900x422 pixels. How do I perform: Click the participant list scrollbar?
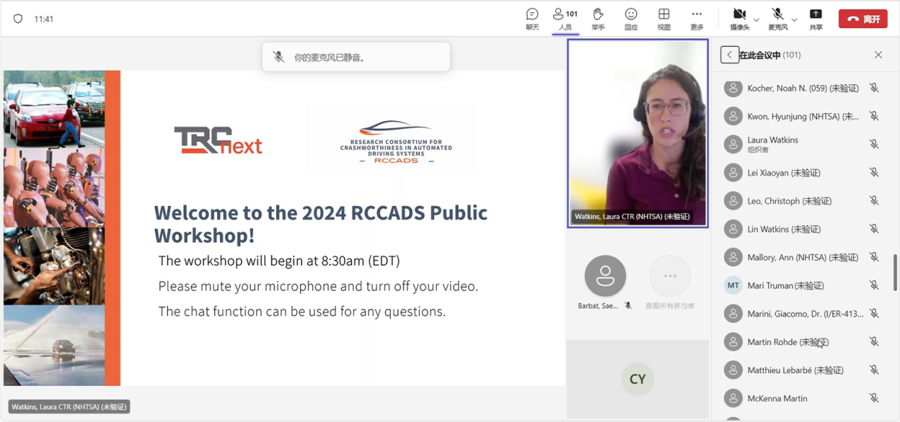click(894, 272)
